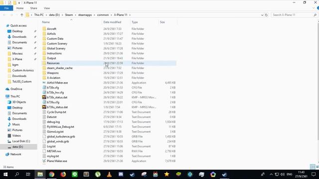Switch input language from ENG indicator
This screenshot has width=319, height=179.
(289, 175)
